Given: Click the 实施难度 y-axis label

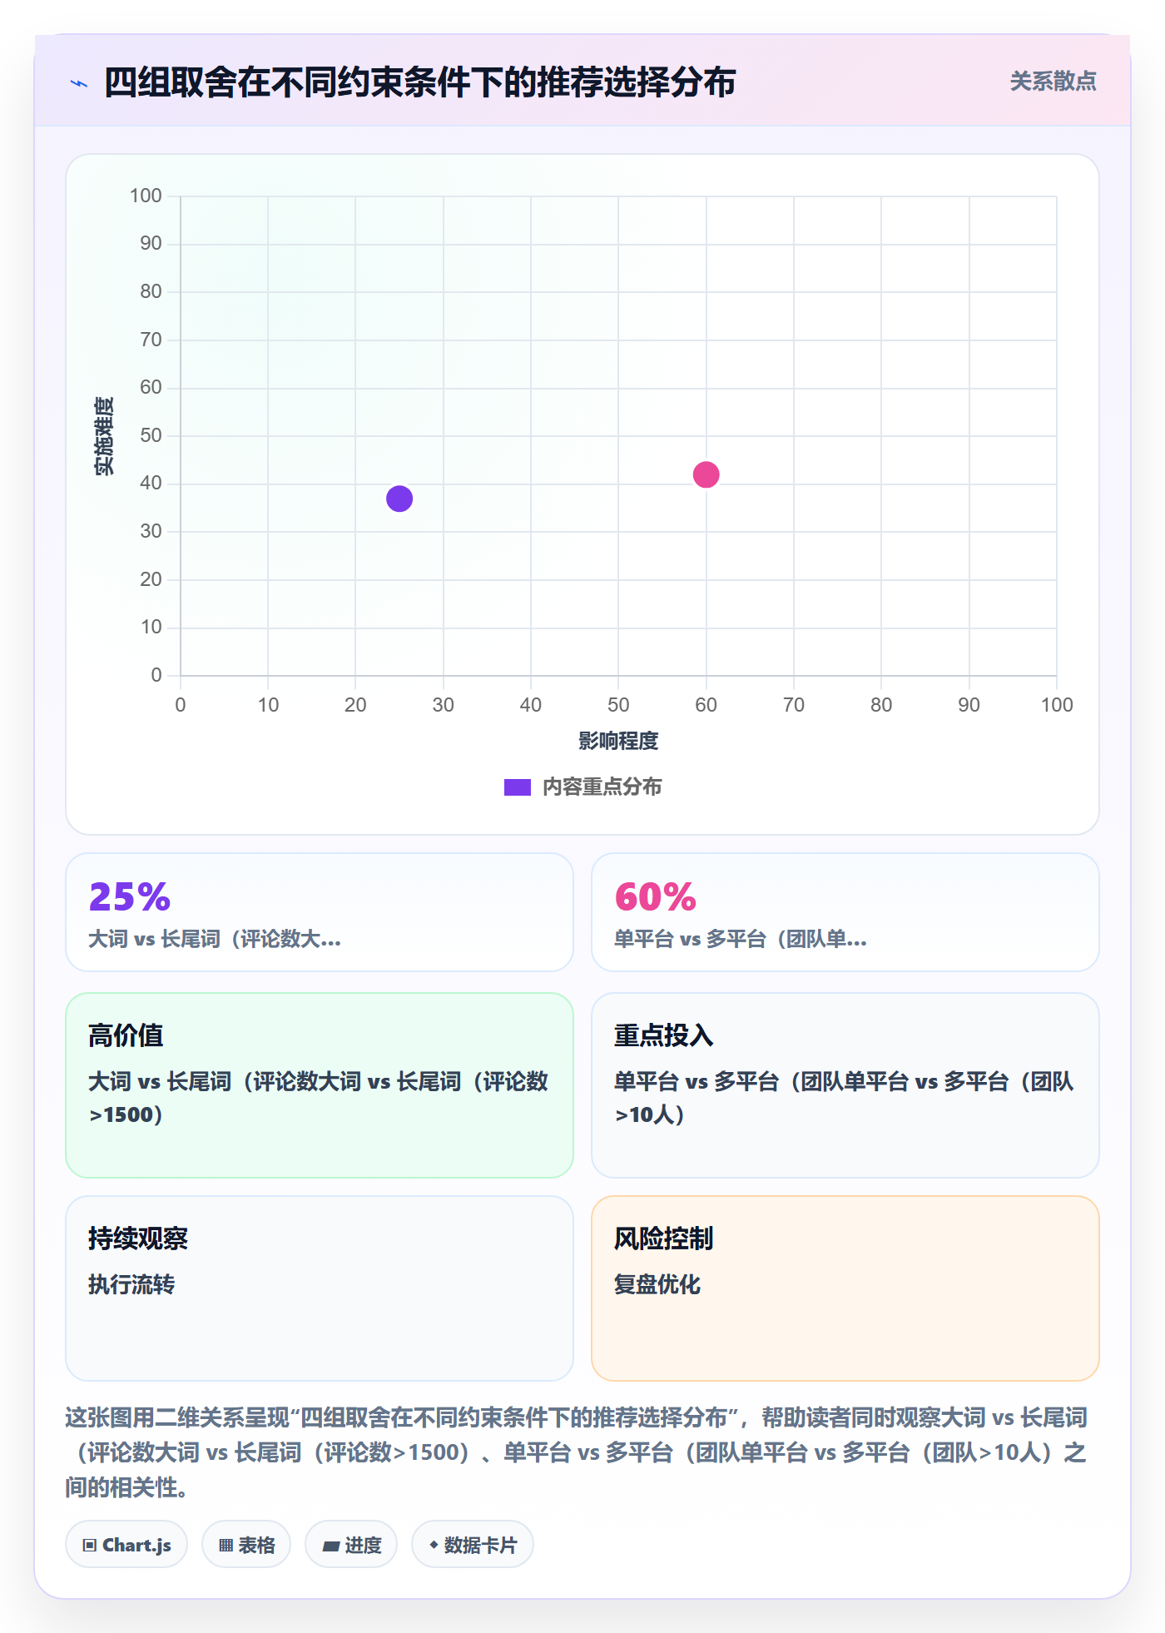Looking at the screenshot, I should [104, 436].
